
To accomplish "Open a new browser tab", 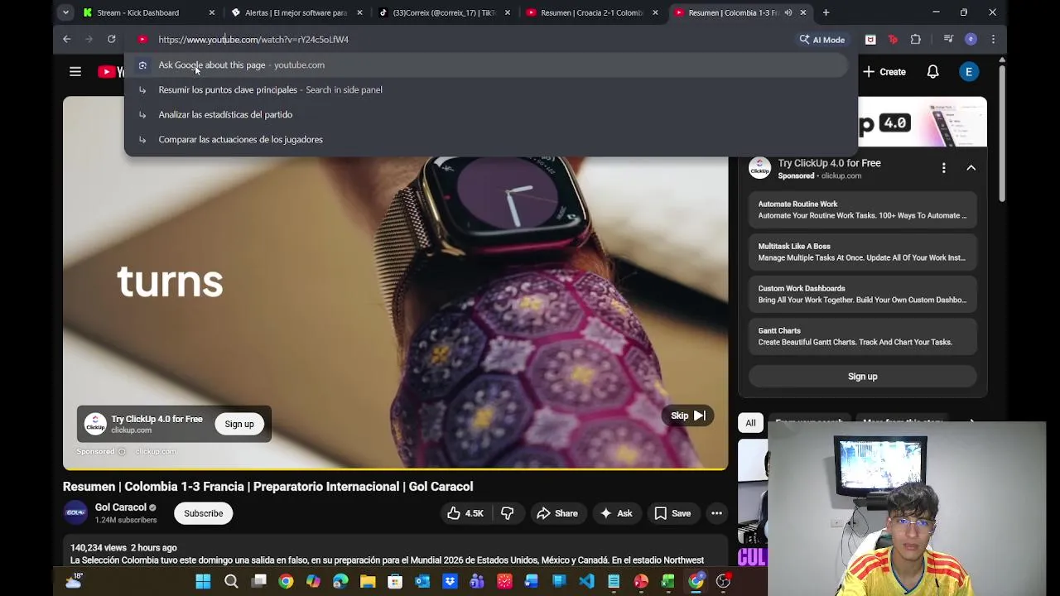I will pyautogui.click(x=826, y=12).
